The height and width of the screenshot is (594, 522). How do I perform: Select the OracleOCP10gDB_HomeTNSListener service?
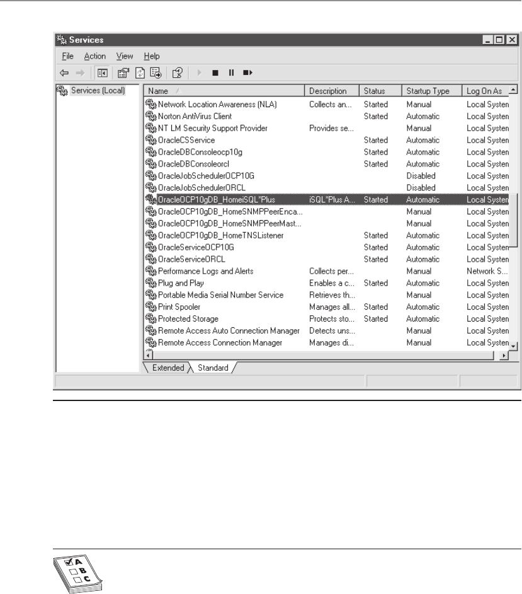point(221,236)
